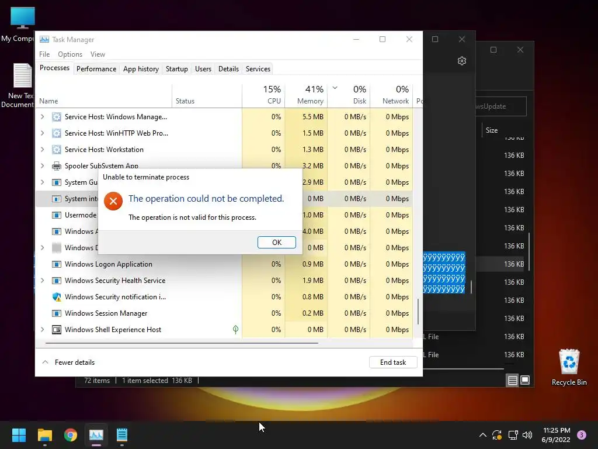This screenshot has height=449, width=598.
Task: Click the Service Host: Workstation gear icon
Action: [57, 150]
